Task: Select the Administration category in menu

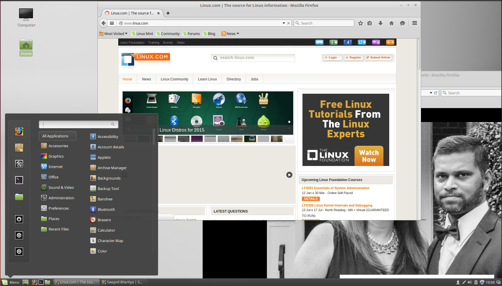Action: 61,198
